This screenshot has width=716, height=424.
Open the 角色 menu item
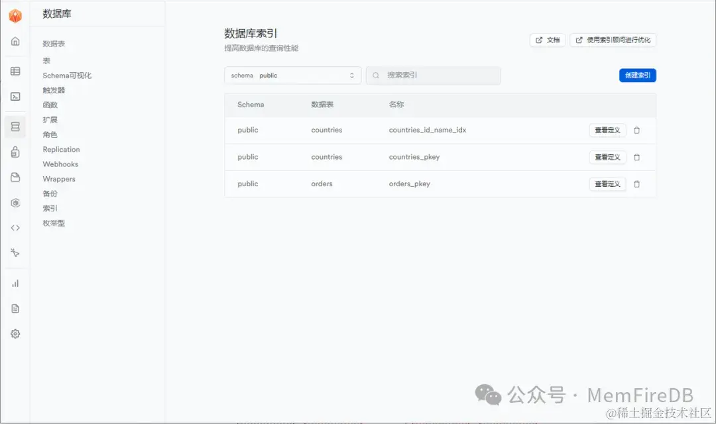(x=50, y=134)
